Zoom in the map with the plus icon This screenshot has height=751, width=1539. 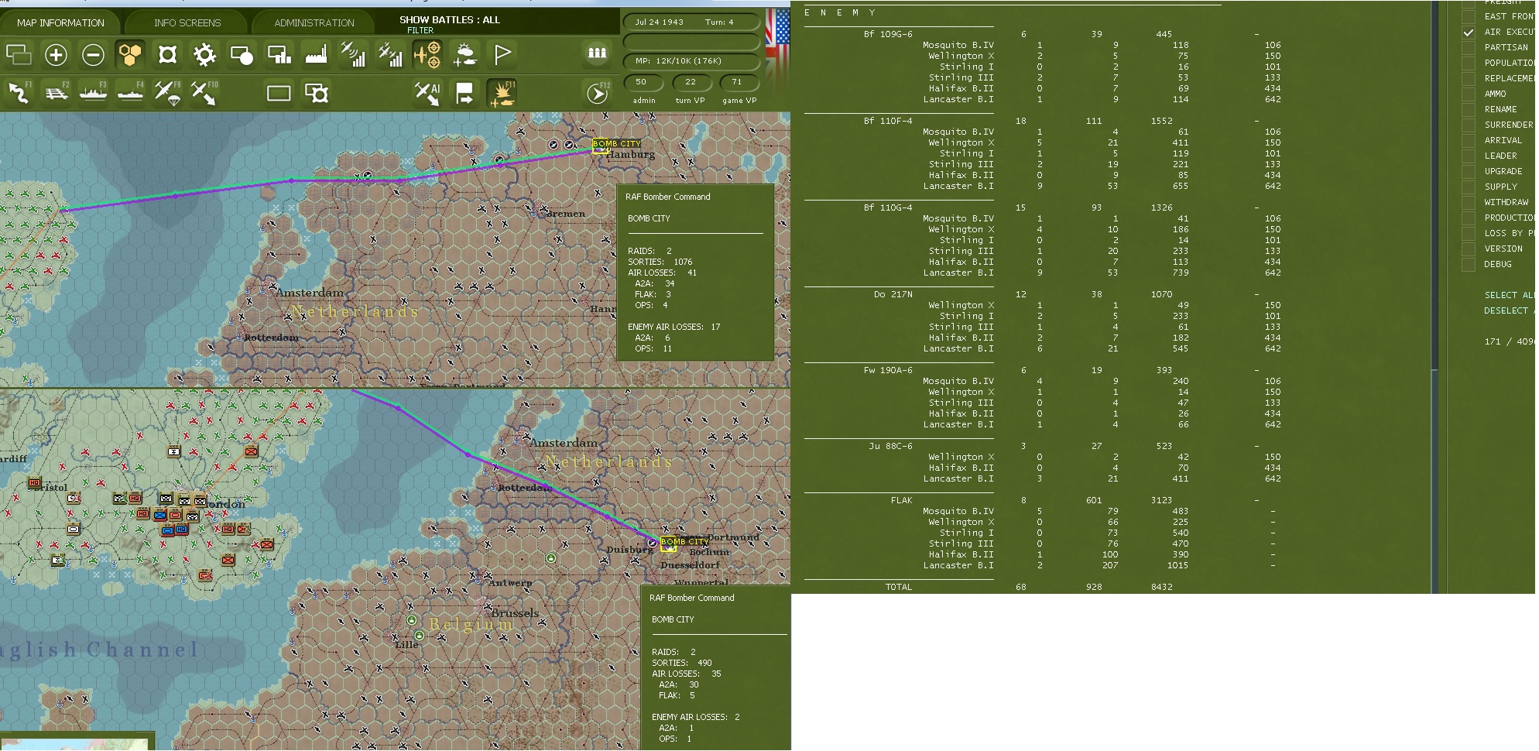point(56,55)
